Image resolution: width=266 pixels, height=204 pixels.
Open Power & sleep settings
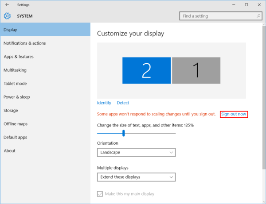[x=46, y=97]
